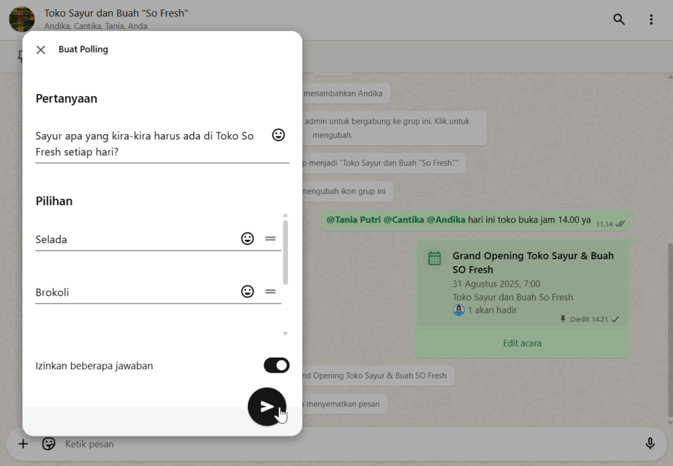The image size is (673, 466).
Task: Click the Edit acara link
Action: tap(522, 343)
